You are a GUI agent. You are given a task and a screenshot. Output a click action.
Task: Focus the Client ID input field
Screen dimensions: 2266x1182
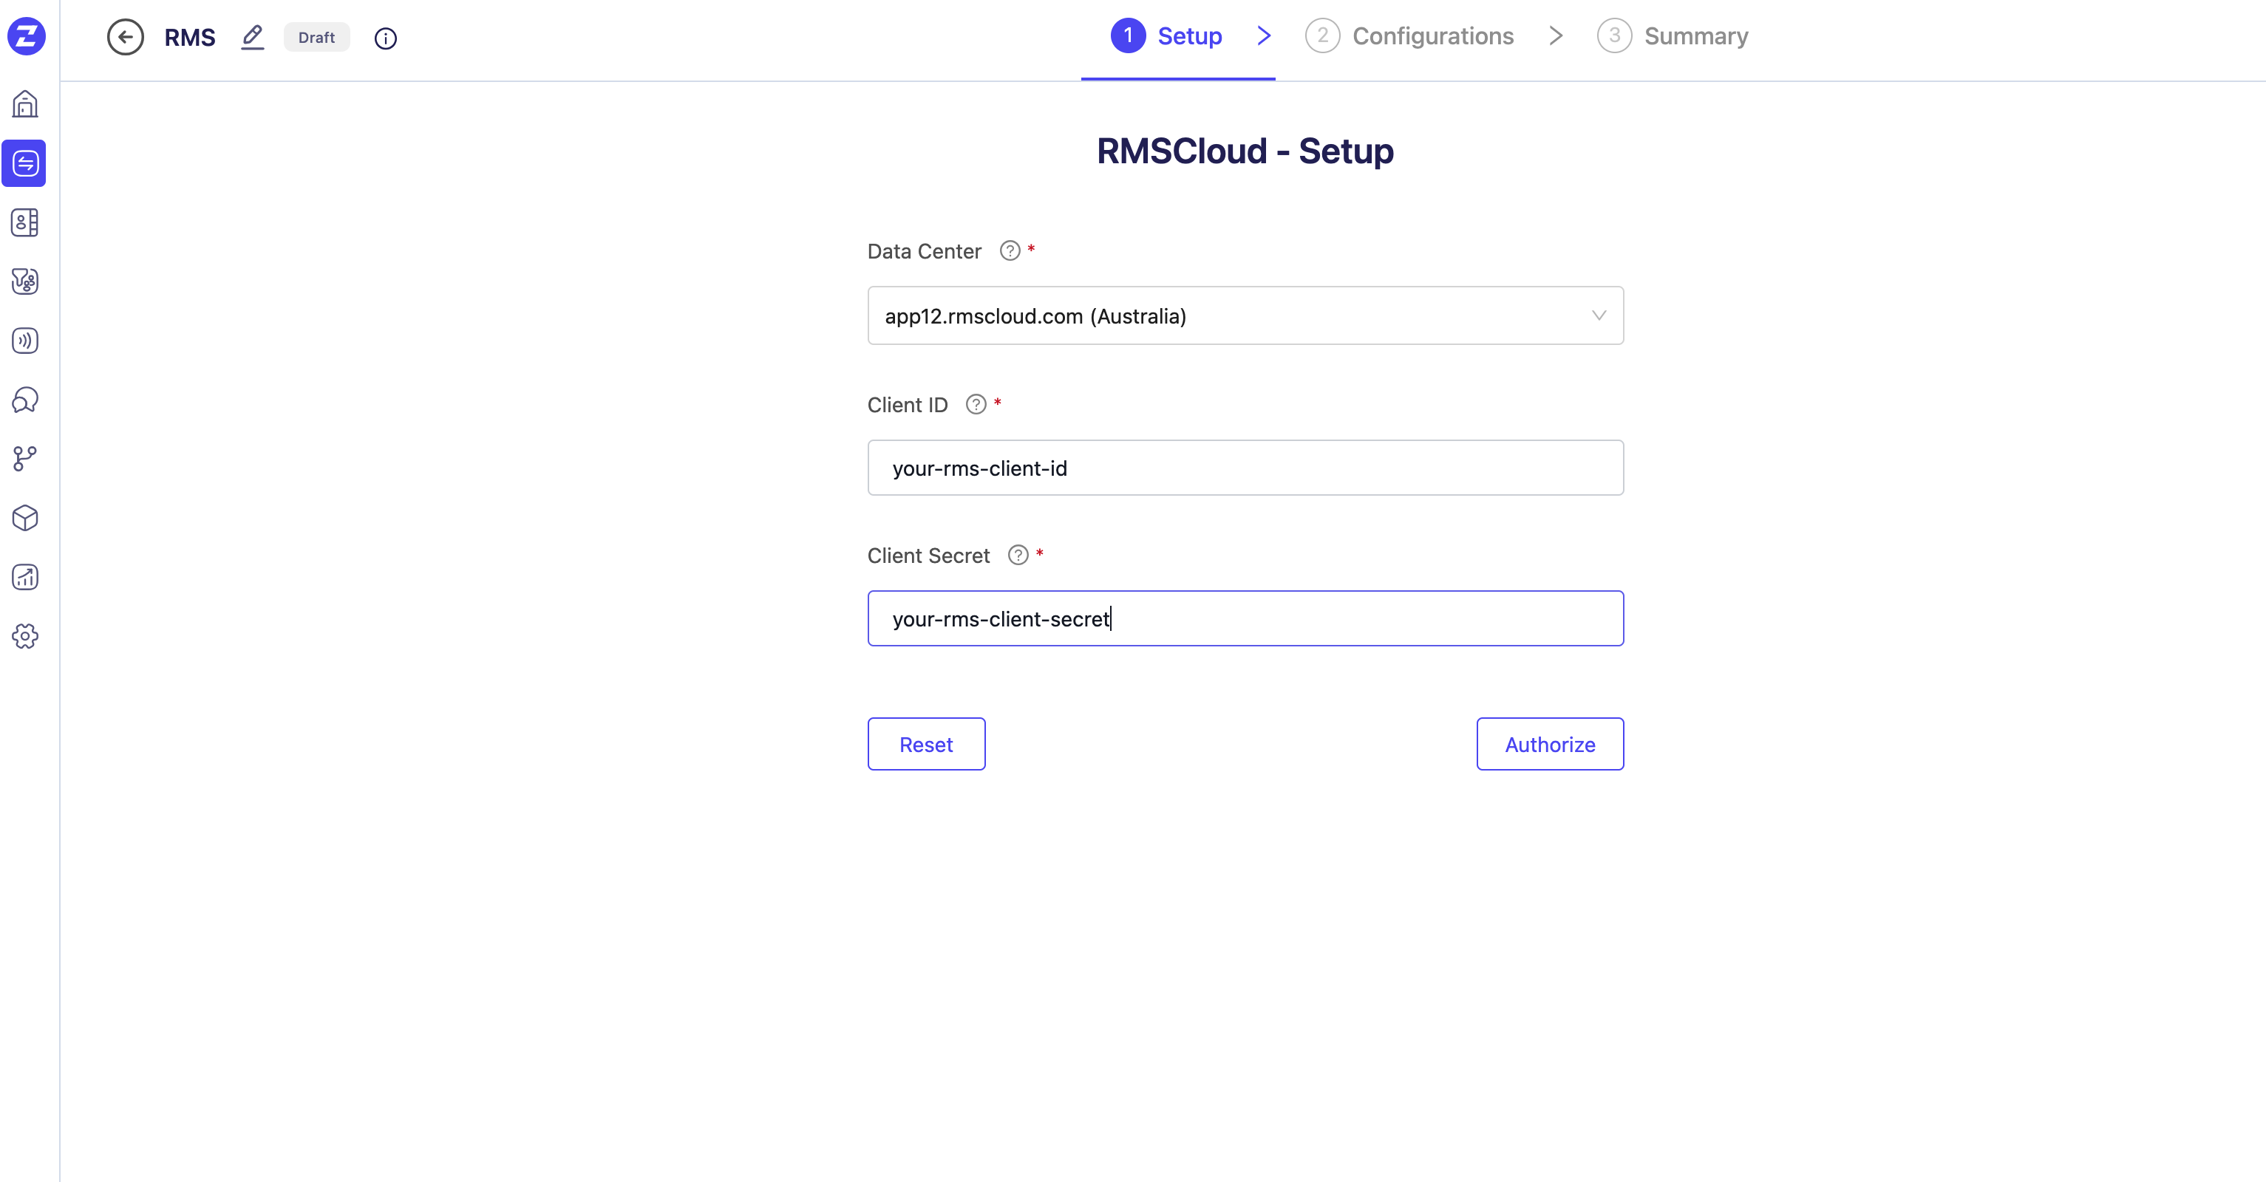coord(1245,468)
